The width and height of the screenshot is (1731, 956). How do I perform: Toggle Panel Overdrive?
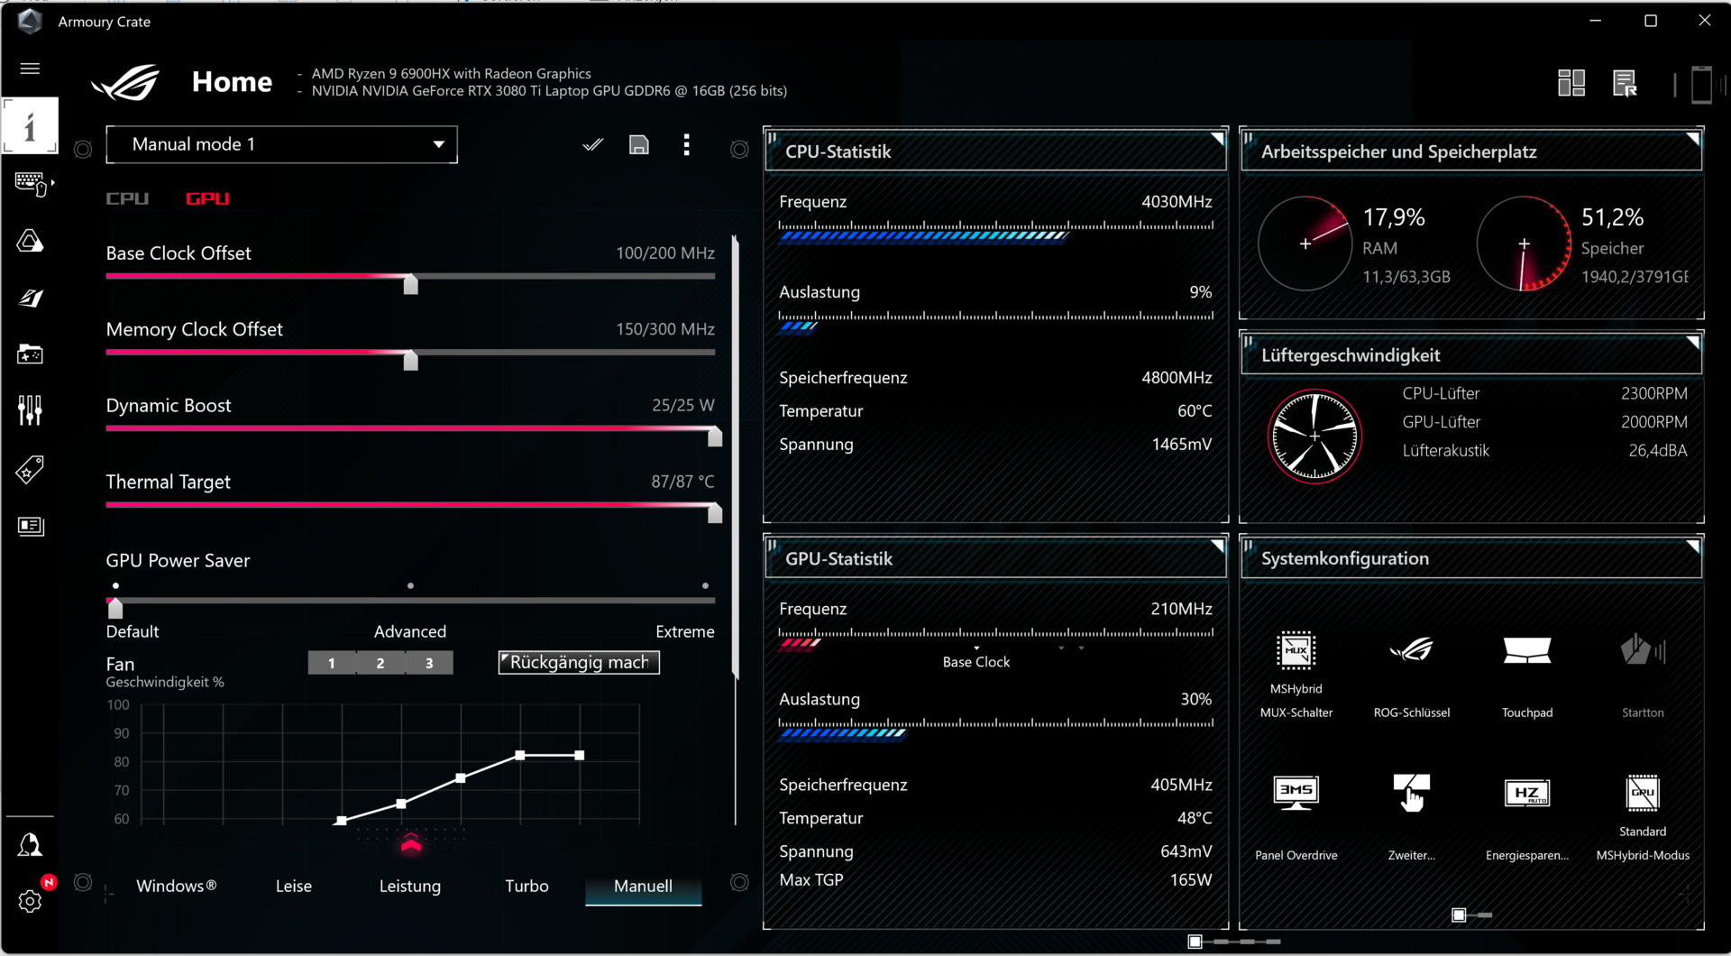click(x=1296, y=794)
